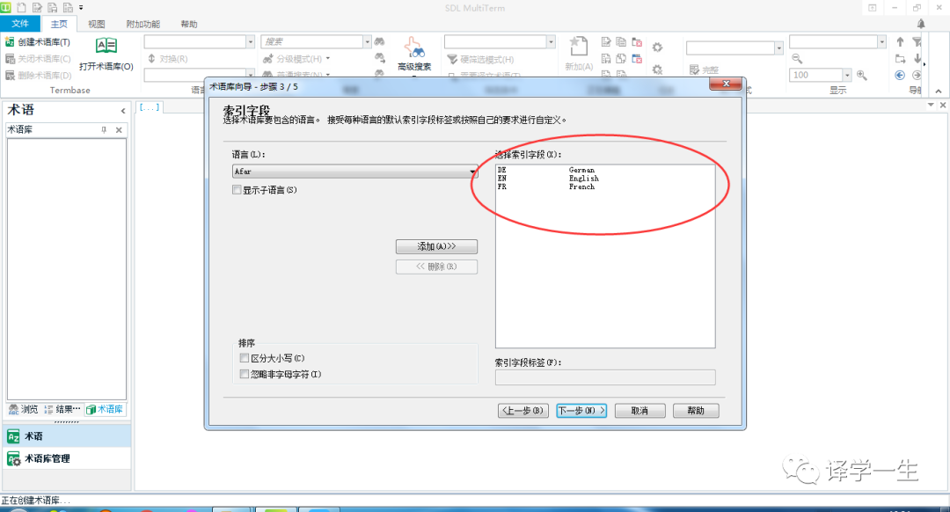Click the zoom out magnifier icon
Viewport: 950px width, 512px height.
pyautogui.click(x=797, y=59)
